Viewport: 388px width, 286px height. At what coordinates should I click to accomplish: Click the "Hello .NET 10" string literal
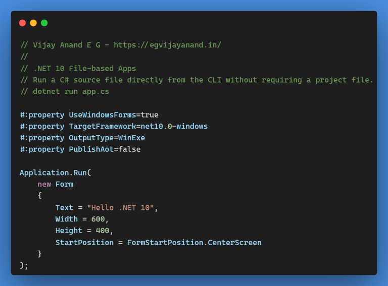point(120,207)
